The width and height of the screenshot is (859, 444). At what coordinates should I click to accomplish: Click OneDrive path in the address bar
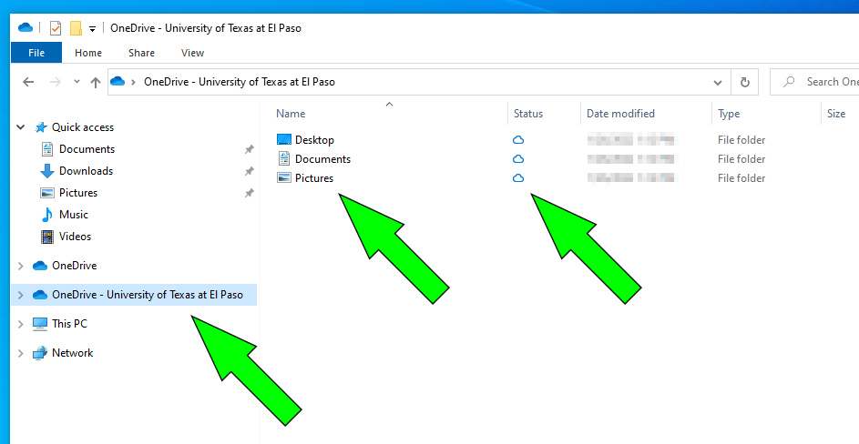(x=240, y=82)
